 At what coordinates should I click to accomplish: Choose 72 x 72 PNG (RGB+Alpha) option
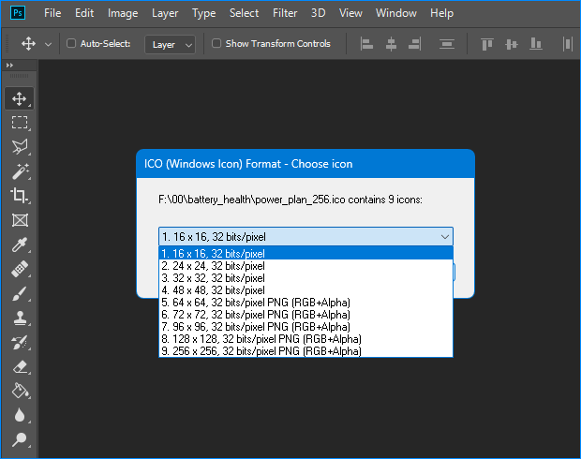pos(305,315)
